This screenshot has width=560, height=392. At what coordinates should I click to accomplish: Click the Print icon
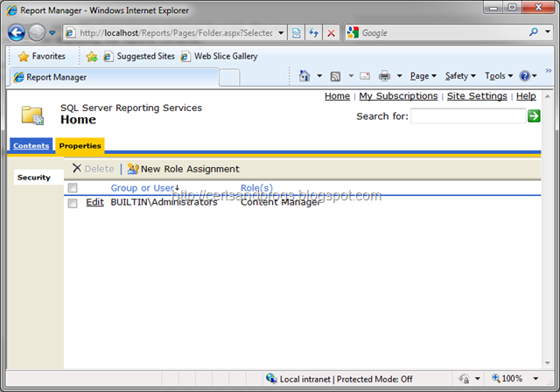385,75
